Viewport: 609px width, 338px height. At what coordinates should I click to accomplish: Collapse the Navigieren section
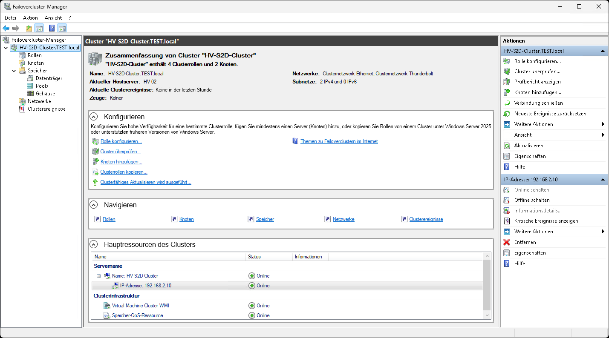[94, 205]
